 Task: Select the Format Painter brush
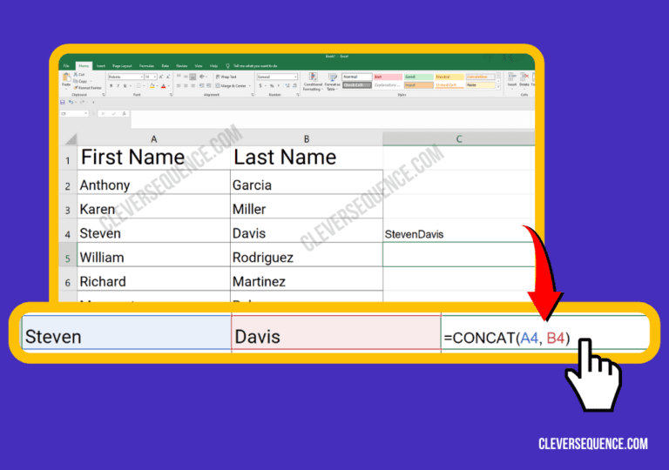pyautogui.click(x=76, y=88)
